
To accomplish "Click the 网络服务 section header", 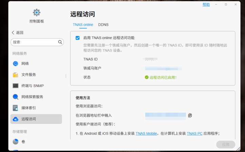I will pyautogui.click(x=20, y=54).
